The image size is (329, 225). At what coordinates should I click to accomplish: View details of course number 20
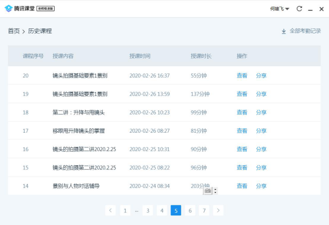(x=242, y=76)
